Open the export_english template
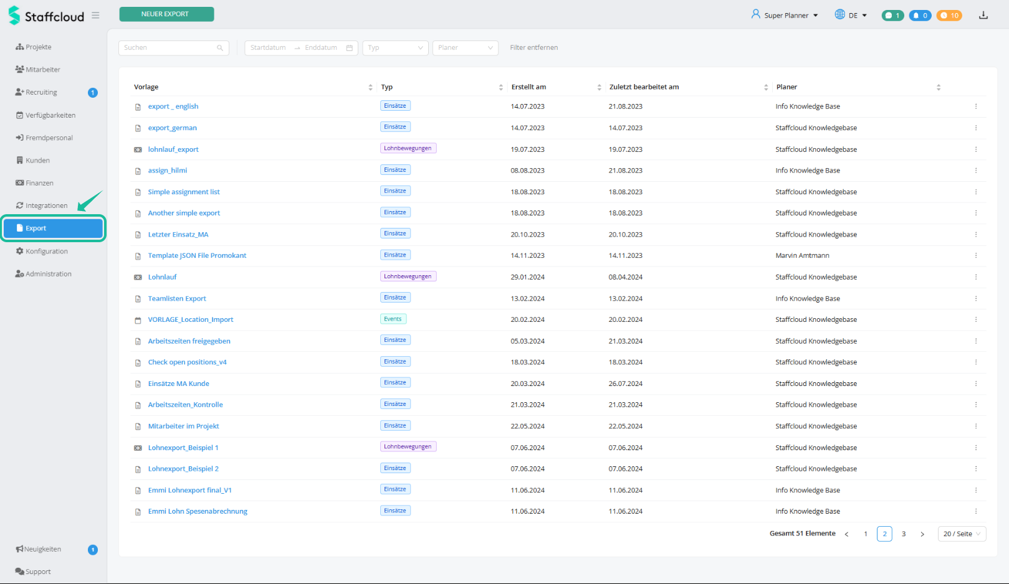 [173, 106]
